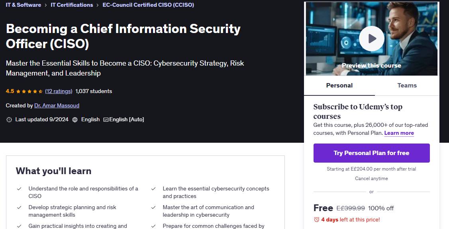This screenshot has height=229, width=449.
Task: Switch to the Teams tab
Action: 407,85
